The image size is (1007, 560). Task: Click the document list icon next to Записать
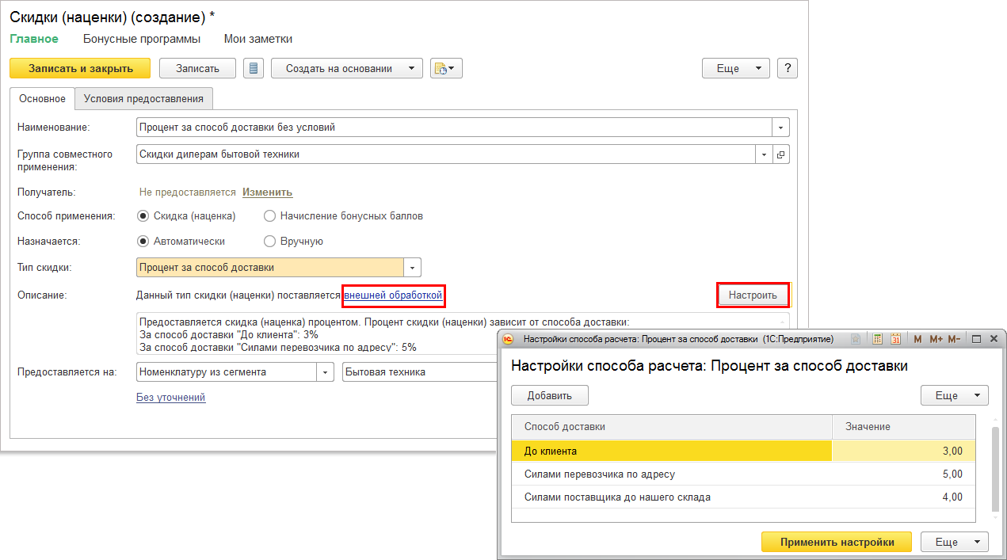(254, 68)
